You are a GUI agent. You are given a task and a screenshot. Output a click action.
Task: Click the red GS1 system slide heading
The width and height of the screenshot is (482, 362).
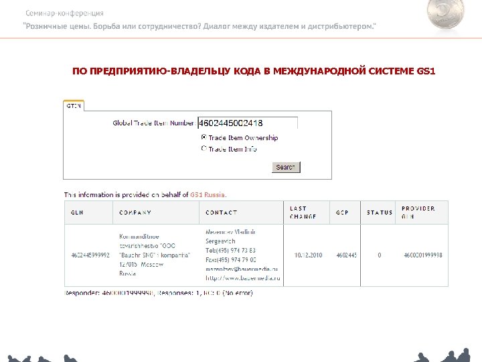(x=254, y=71)
